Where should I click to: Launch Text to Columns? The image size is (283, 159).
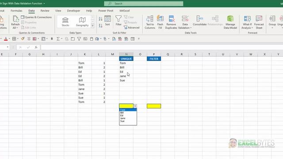click(150, 22)
